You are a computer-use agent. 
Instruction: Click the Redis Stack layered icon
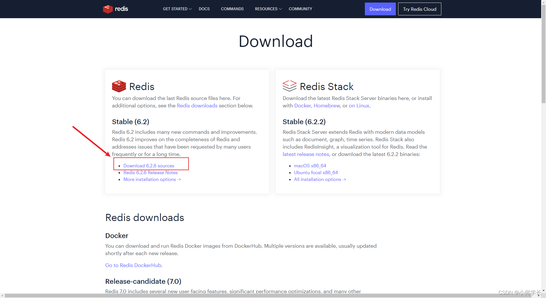click(x=289, y=86)
